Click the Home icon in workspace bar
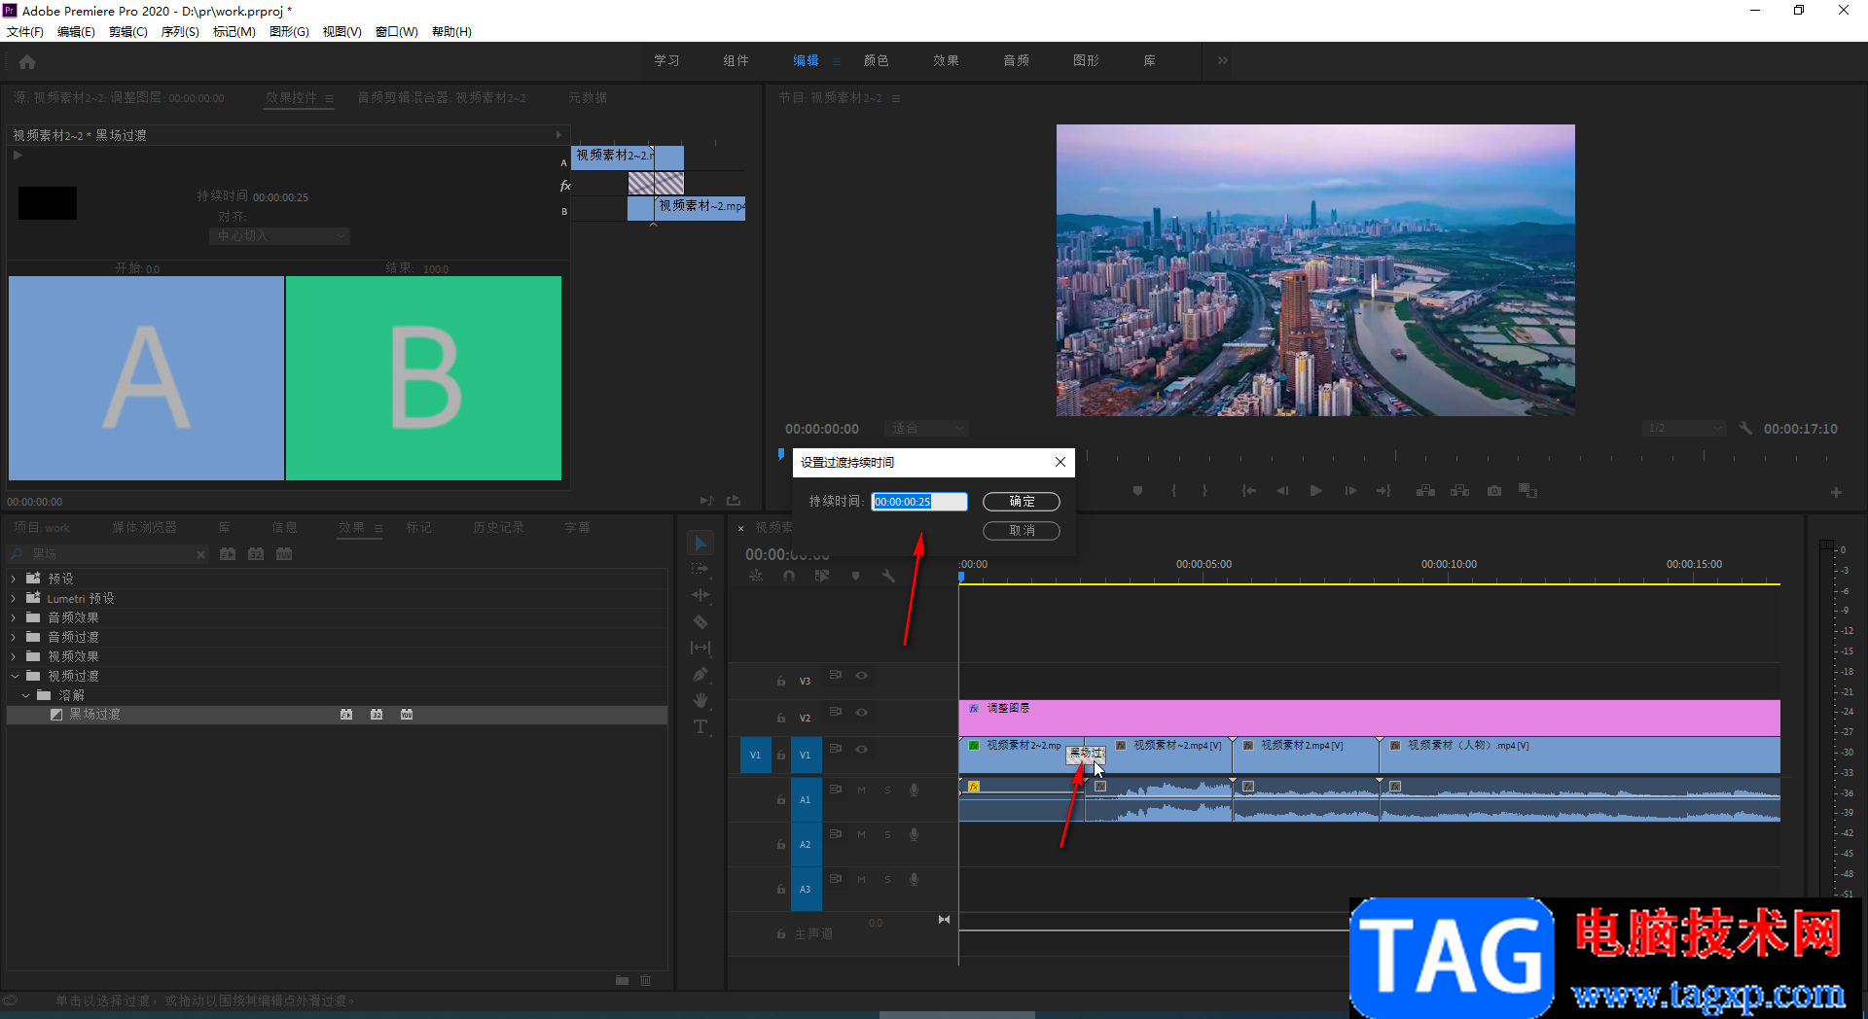 [x=27, y=62]
